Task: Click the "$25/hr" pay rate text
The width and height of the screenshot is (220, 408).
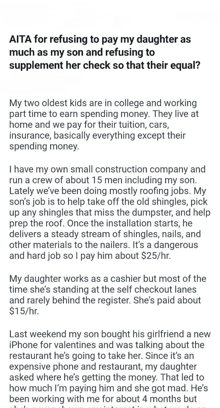Action: tap(156, 256)
